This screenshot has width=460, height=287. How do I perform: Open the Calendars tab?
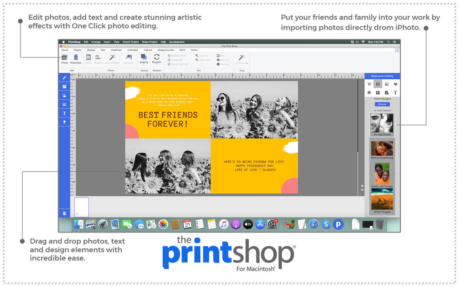click(x=133, y=50)
